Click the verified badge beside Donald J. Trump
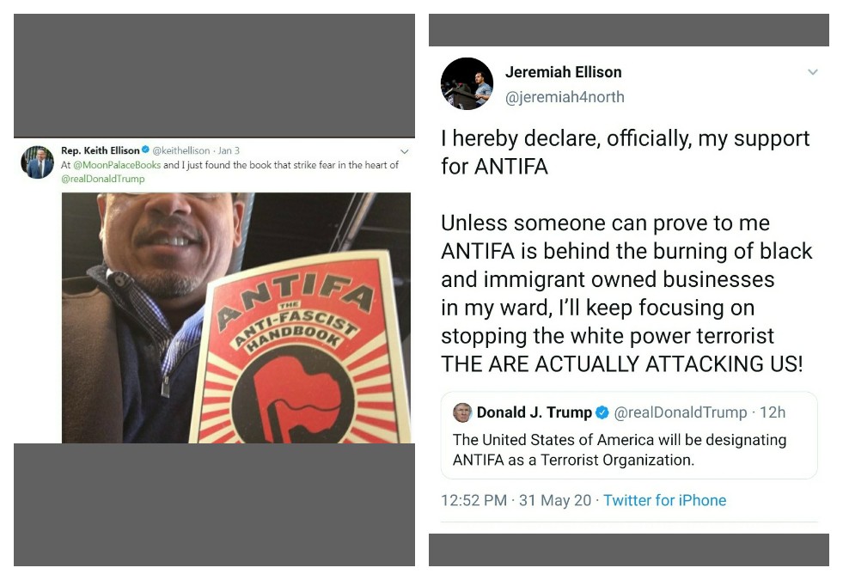843x580 pixels. click(602, 412)
